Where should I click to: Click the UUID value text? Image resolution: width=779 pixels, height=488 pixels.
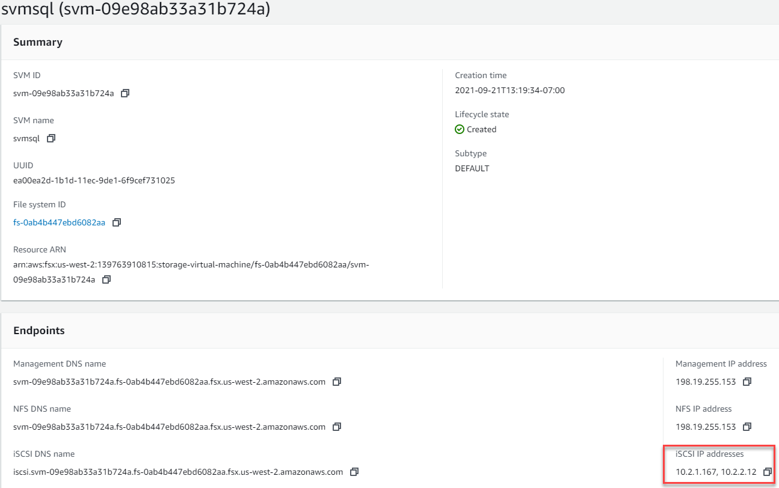tap(94, 180)
